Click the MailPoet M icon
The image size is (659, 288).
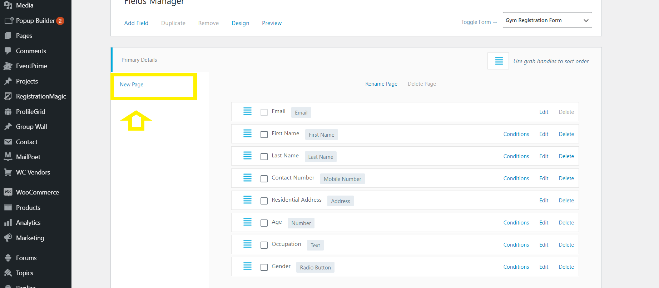click(8, 157)
